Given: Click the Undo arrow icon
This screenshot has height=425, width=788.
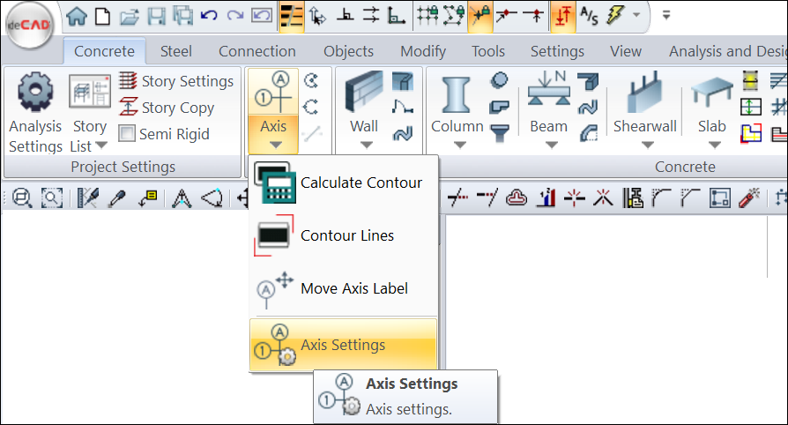Looking at the screenshot, I should click(x=209, y=15).
